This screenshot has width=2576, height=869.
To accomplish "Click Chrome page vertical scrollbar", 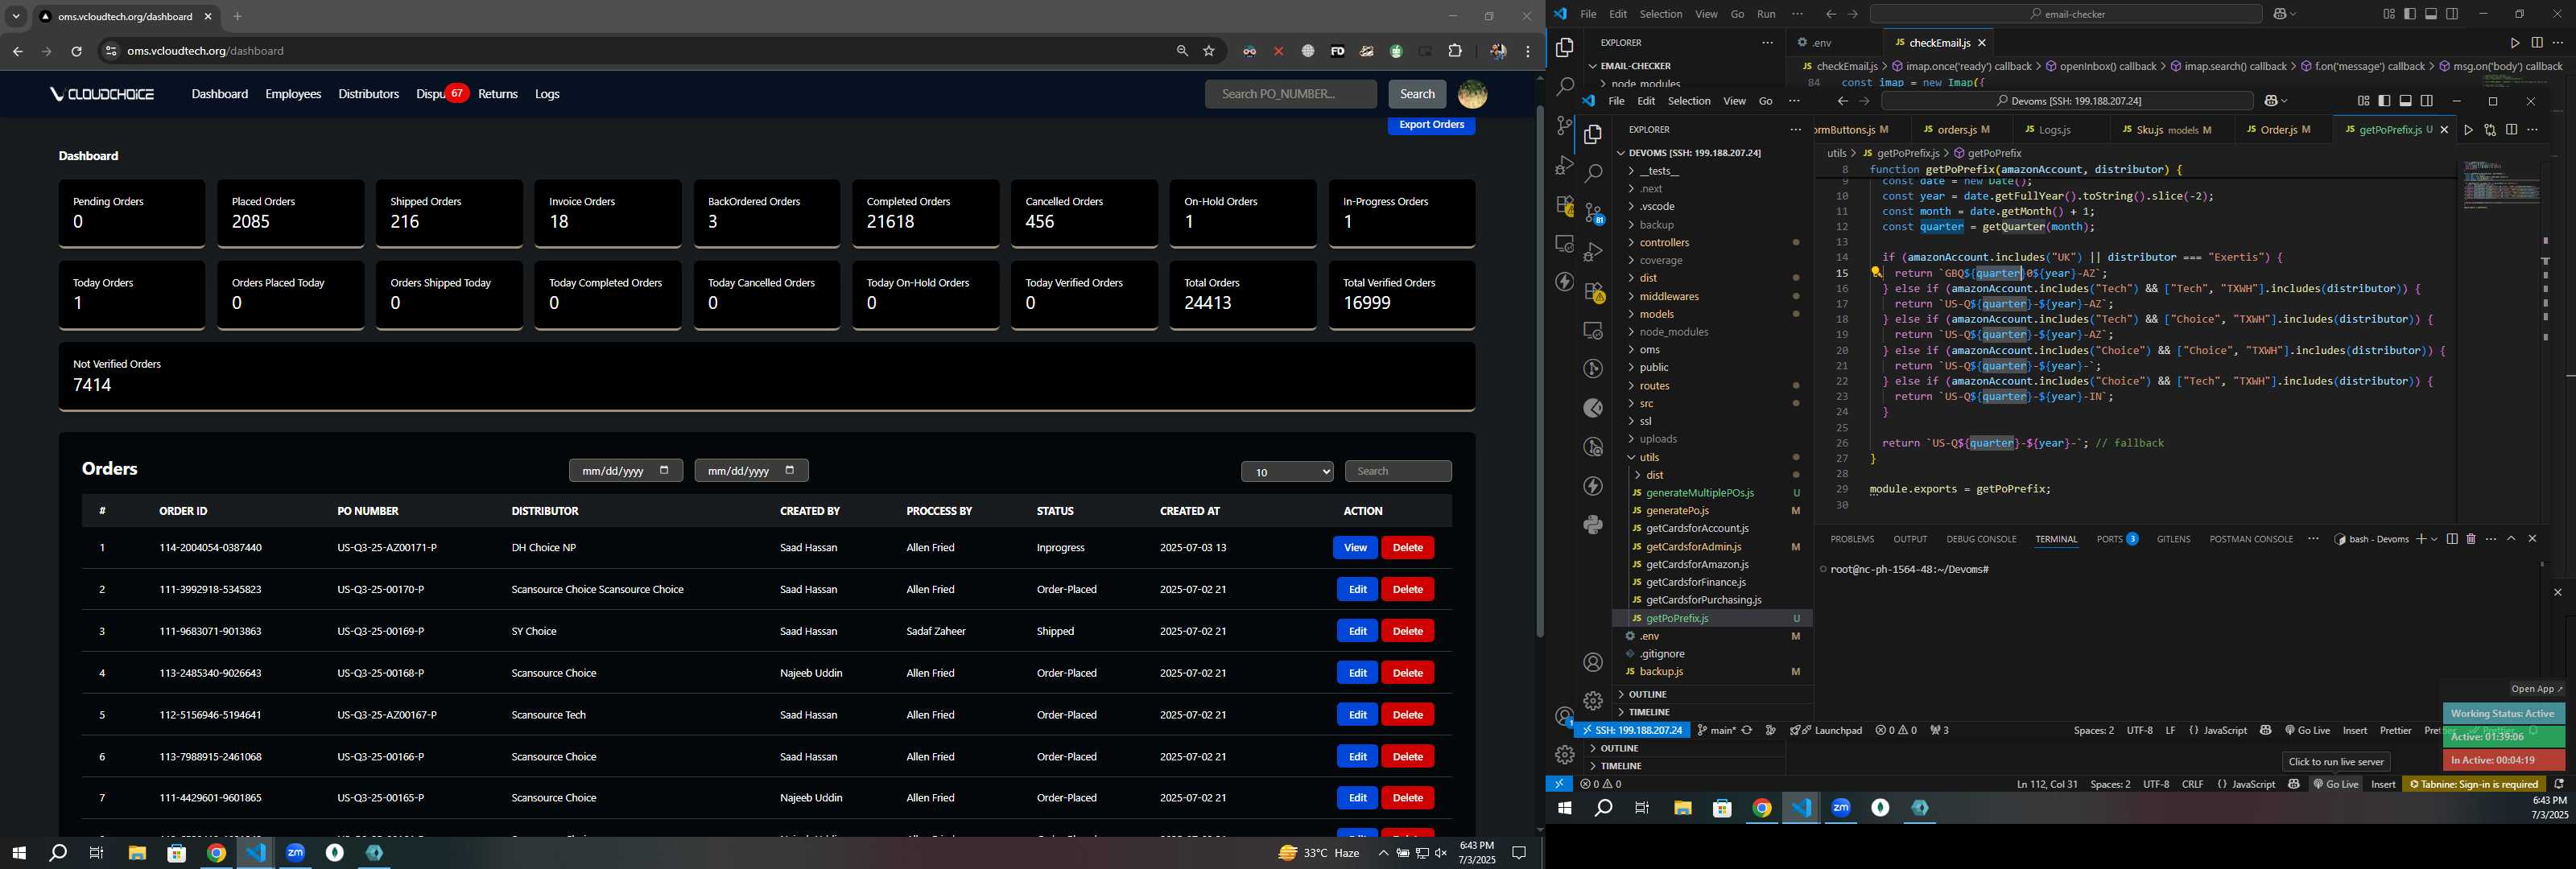I will pyautogui.click(x=1540, y=370).
